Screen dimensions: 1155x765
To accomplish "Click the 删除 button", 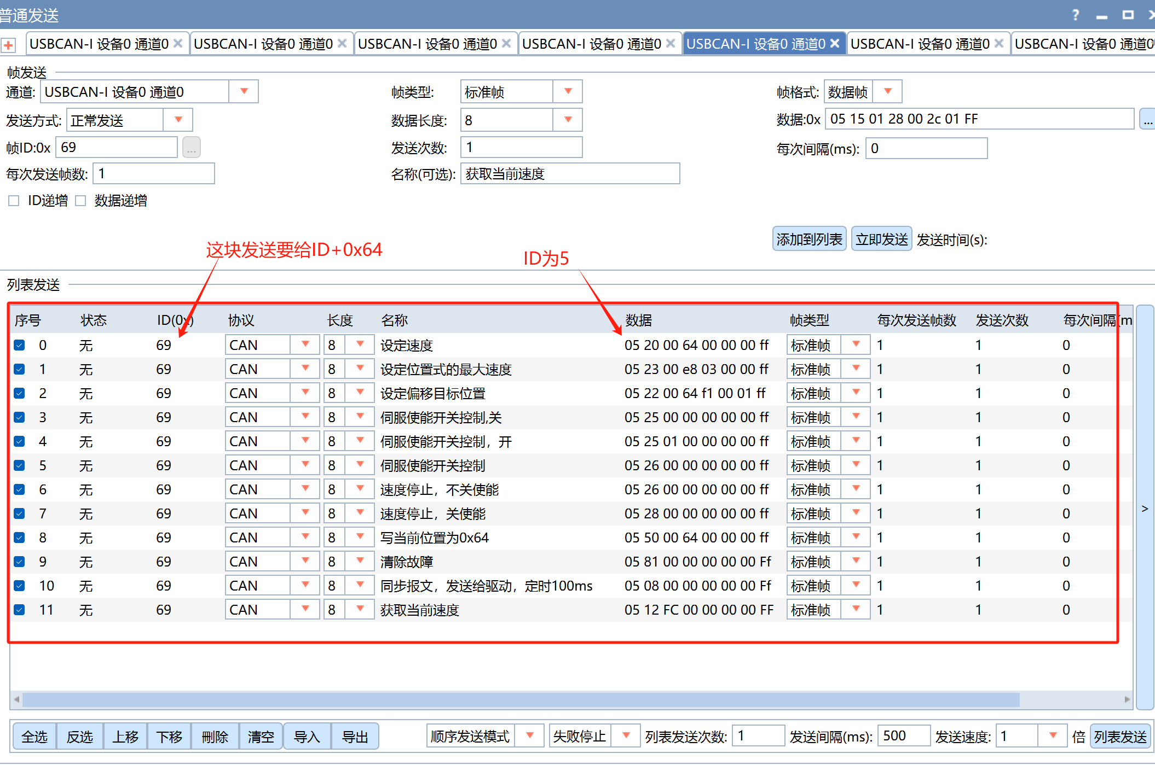I will click(x=215, y=737).
